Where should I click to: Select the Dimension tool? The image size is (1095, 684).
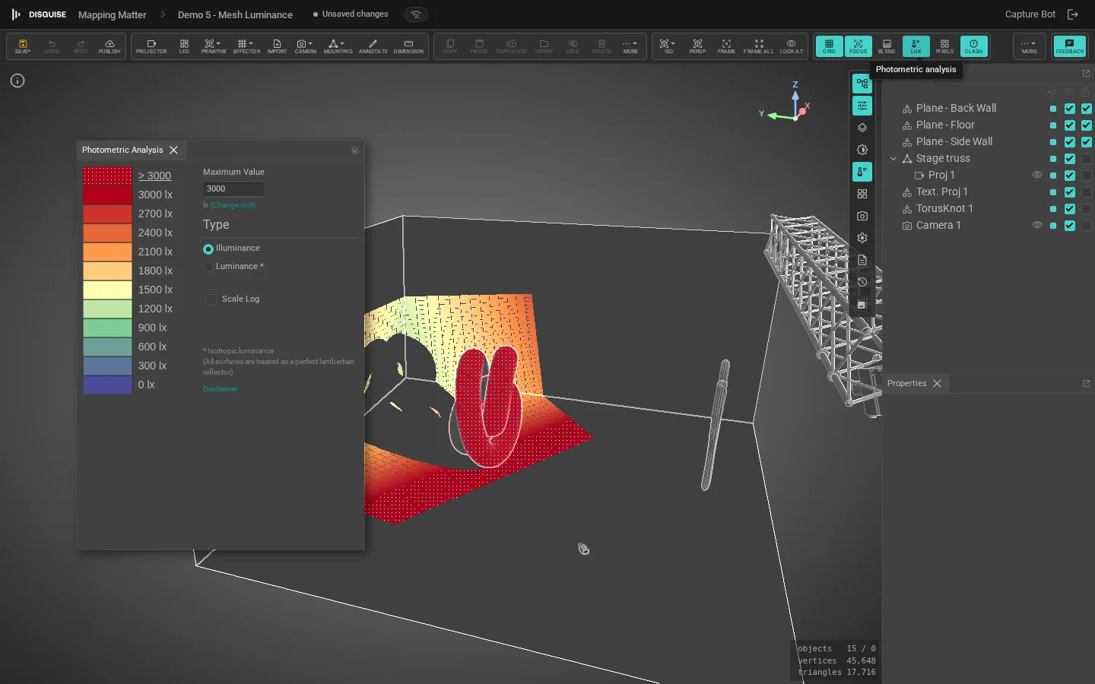pos(408,46)
